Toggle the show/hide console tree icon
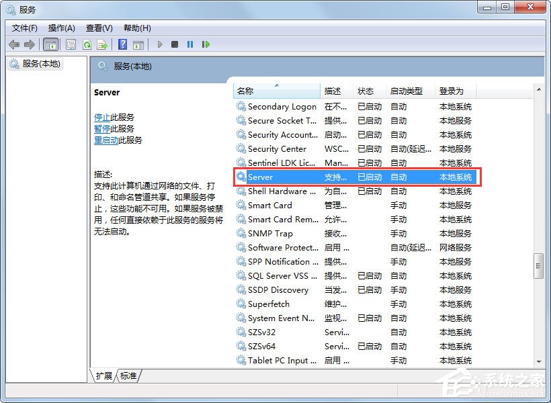This screenshot has height=403, width=551. 51,44
